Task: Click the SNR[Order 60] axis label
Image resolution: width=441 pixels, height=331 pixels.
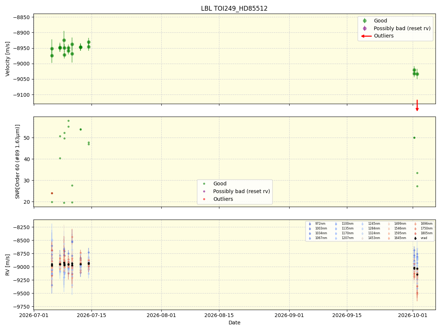Action: pos(18,161)
